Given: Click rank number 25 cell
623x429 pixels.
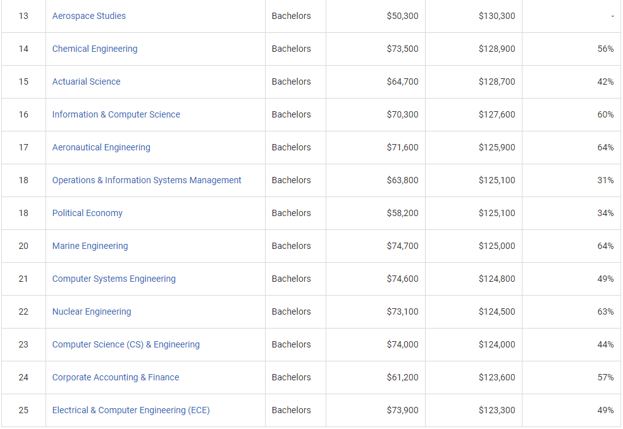Looking at the screenshot, I should pos(23,410).
